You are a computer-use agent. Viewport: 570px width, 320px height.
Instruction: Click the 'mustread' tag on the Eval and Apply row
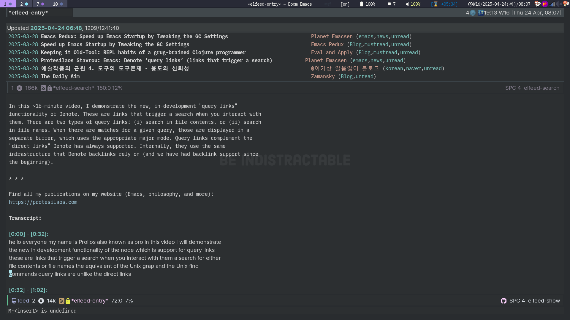385,52
